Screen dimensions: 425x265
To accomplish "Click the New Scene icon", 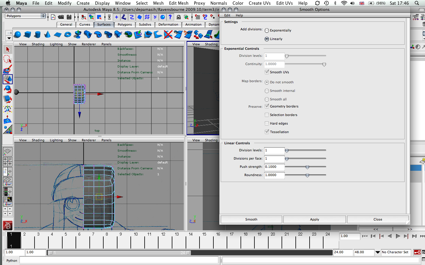I will (x=53, y=17).
